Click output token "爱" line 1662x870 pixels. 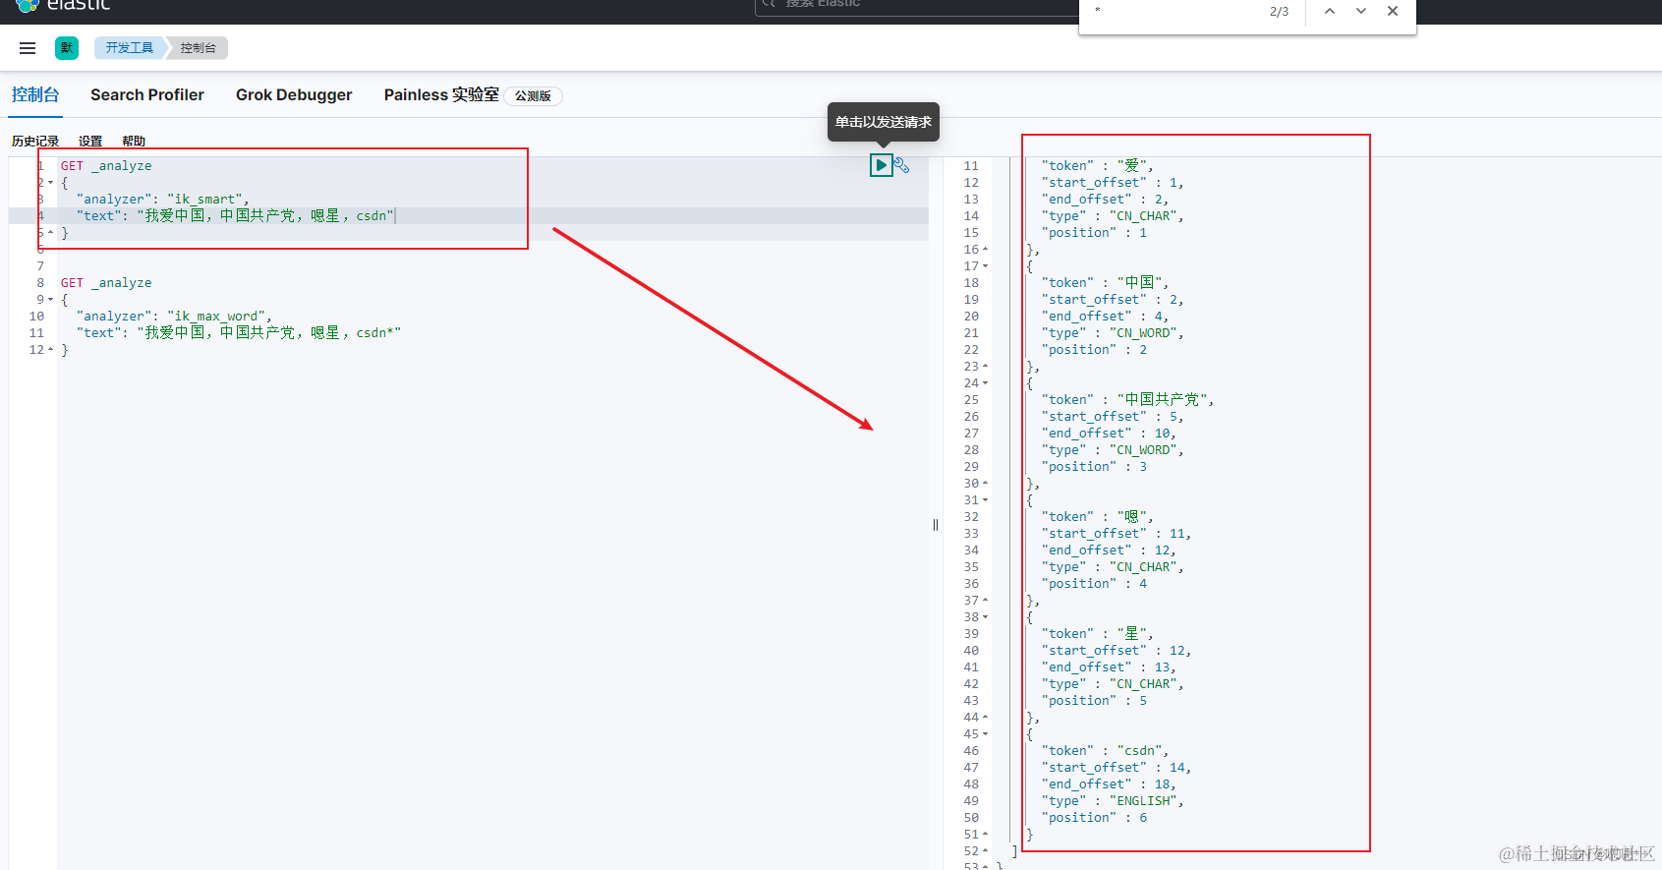pos(1097,166)
